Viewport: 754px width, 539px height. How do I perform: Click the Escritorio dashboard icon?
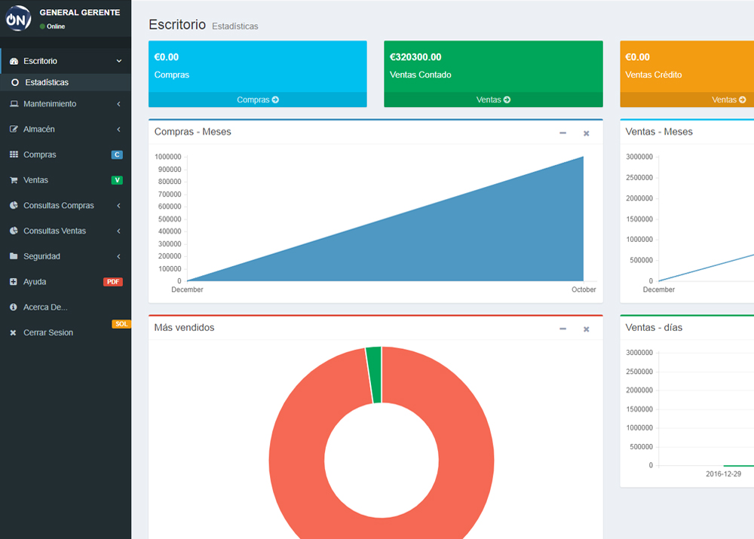14,61
